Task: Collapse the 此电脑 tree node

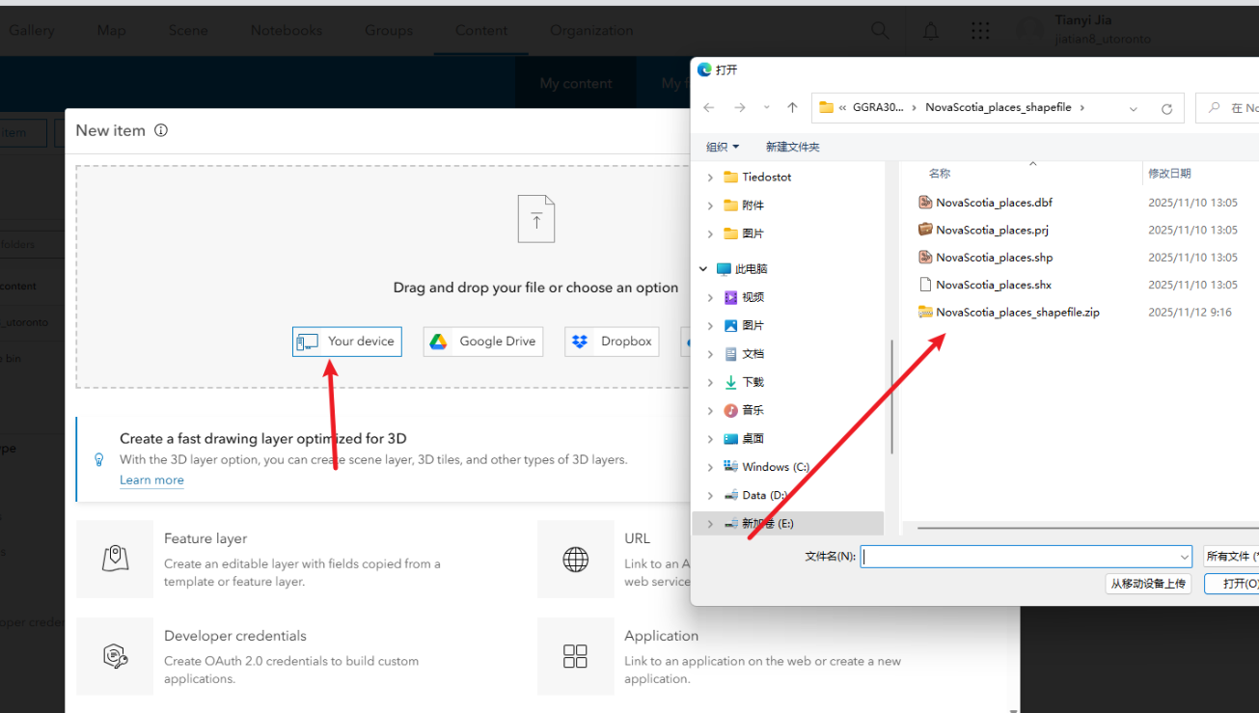Action: coord(702,269)
